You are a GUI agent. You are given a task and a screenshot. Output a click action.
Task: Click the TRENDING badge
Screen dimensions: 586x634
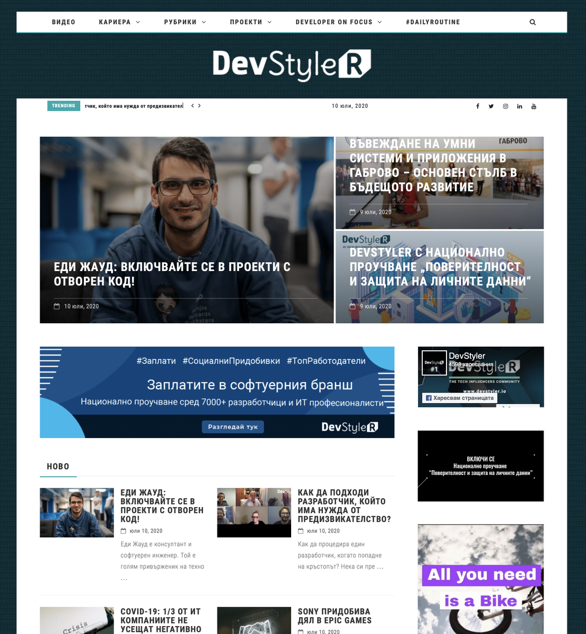click(63, 106)
